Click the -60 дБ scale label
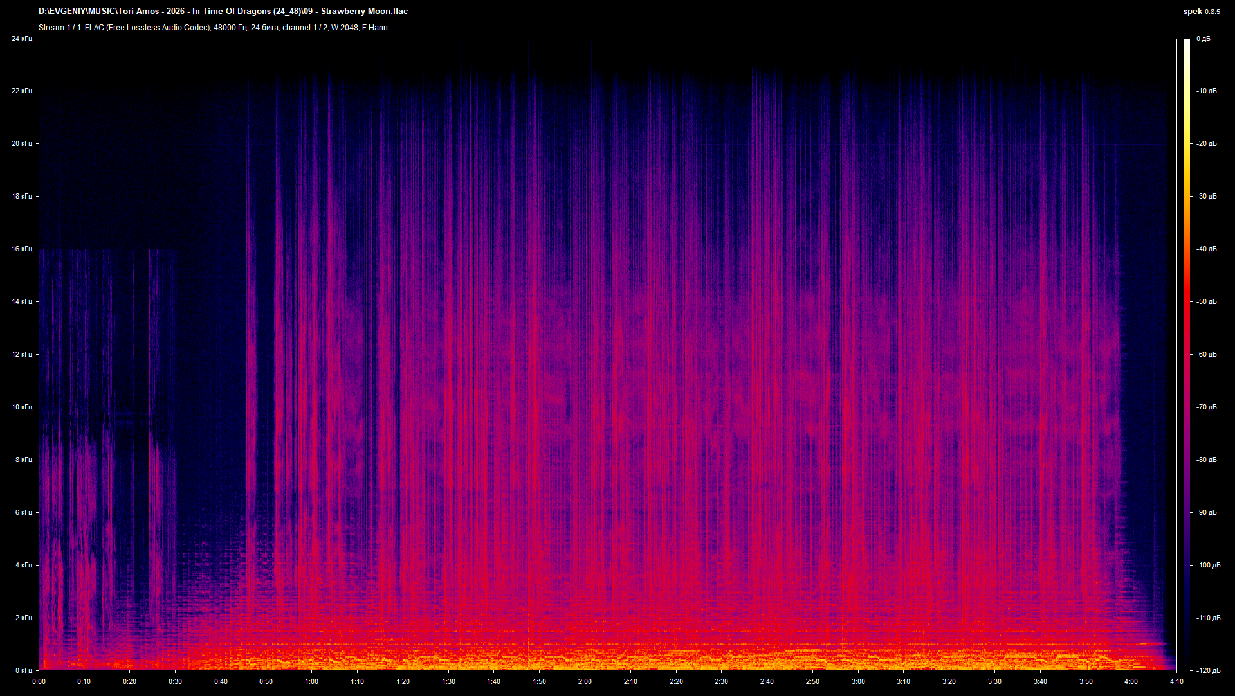 click(1207, 355)
